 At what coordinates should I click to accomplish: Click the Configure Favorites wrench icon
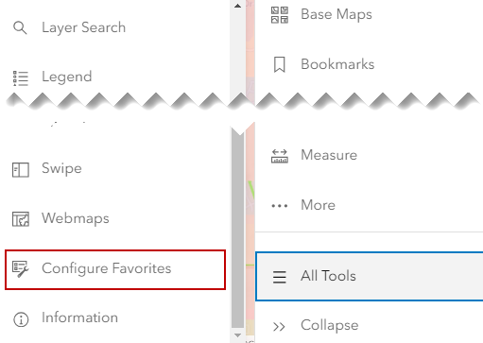pos(21,269)
